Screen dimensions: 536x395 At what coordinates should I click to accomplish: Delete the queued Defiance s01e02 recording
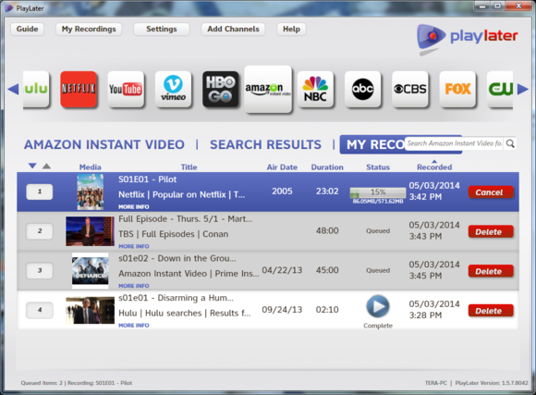(x=491, y=271)
